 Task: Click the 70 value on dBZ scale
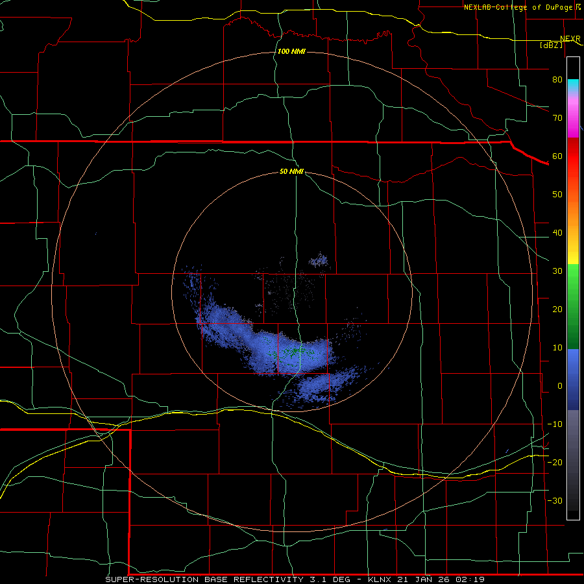[557, 118]
